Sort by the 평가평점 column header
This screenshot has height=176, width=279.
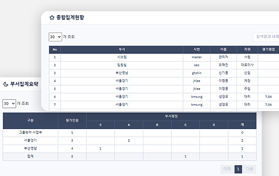tap(268, 49)
